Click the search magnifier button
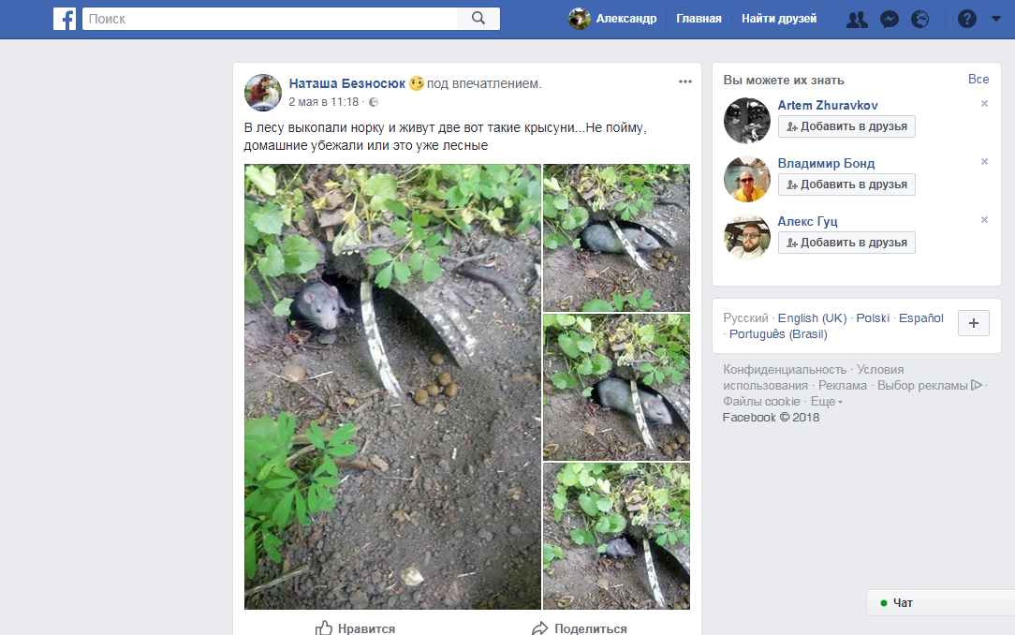Viewport: 1015px width, 635px height. pos(478,19)
